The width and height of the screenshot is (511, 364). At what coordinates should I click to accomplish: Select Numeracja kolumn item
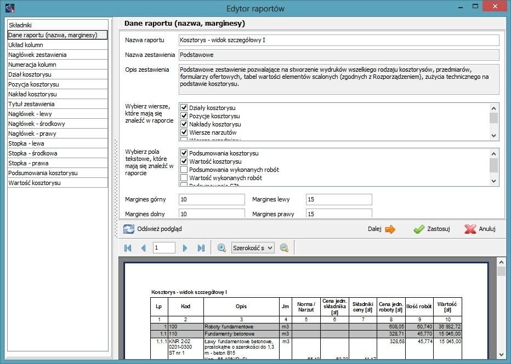[58, 65]
